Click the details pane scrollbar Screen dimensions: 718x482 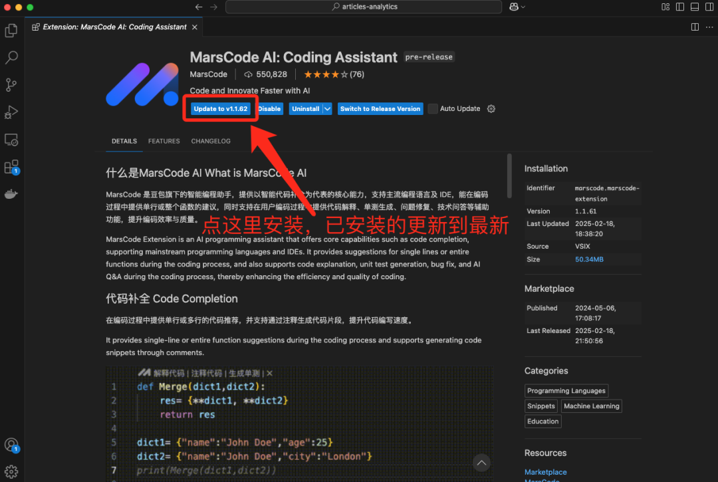[x=509, y=176]
